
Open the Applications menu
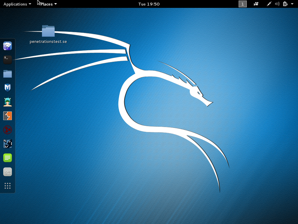coord(17,4)
